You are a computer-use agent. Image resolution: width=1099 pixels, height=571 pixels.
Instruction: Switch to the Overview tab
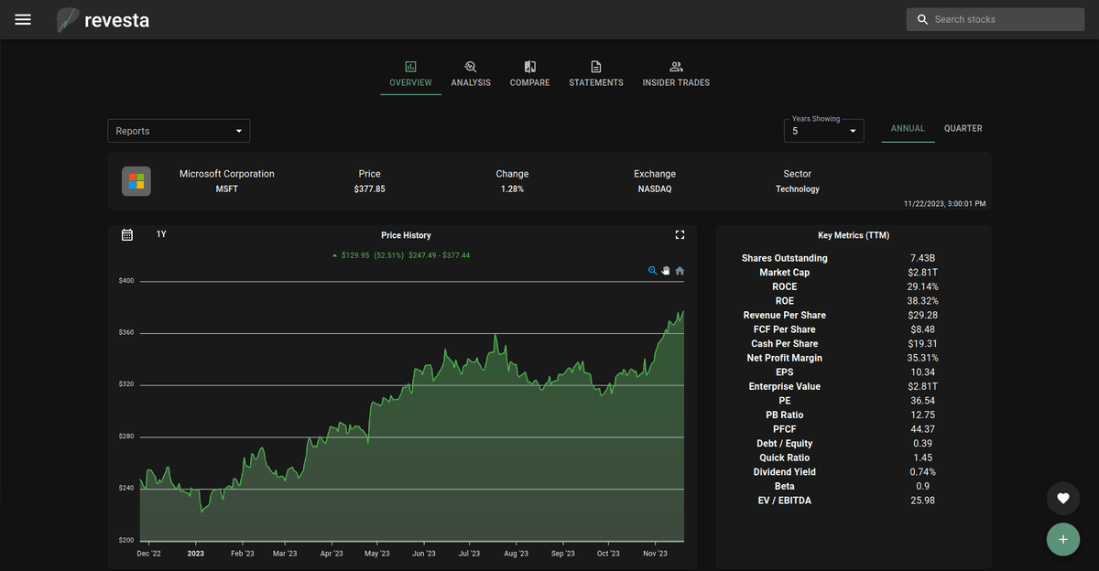[410, 74]
